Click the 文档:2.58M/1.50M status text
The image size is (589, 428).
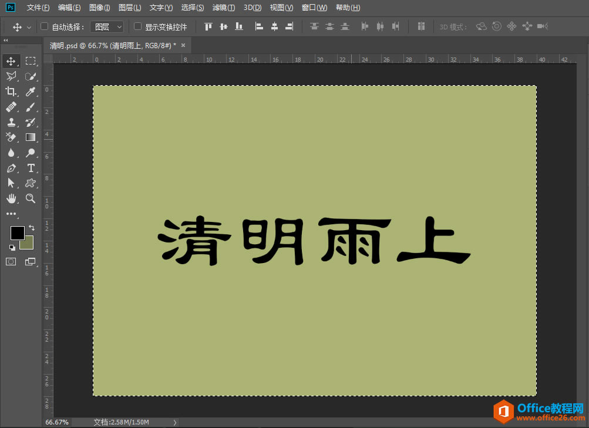point(122,422)
